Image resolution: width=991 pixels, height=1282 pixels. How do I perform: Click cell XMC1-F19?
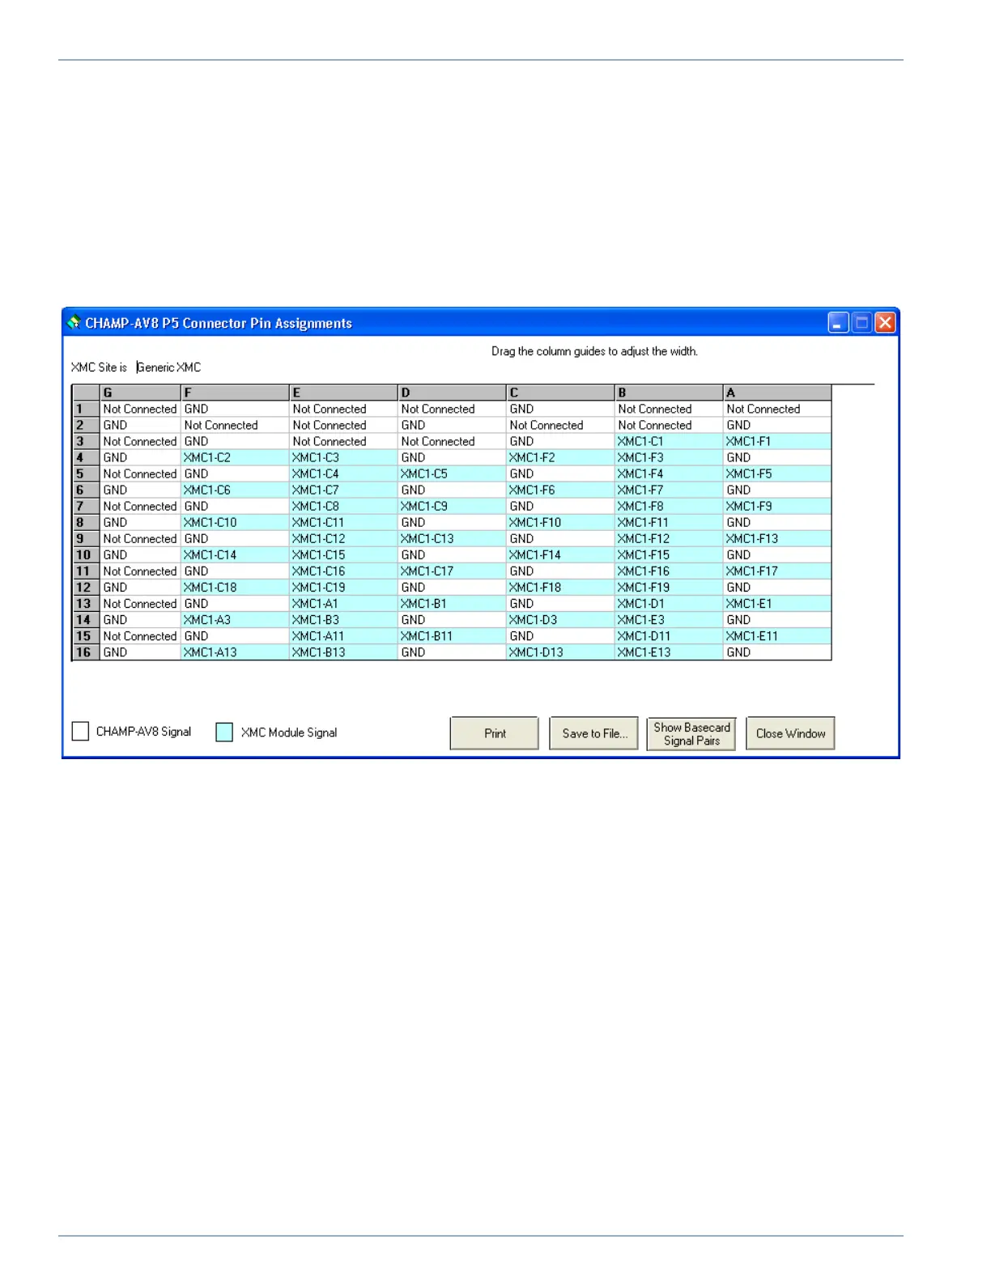coord(669,587)
